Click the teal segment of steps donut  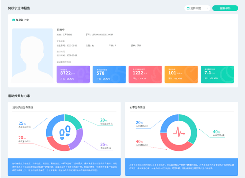[x=74, y=121]
